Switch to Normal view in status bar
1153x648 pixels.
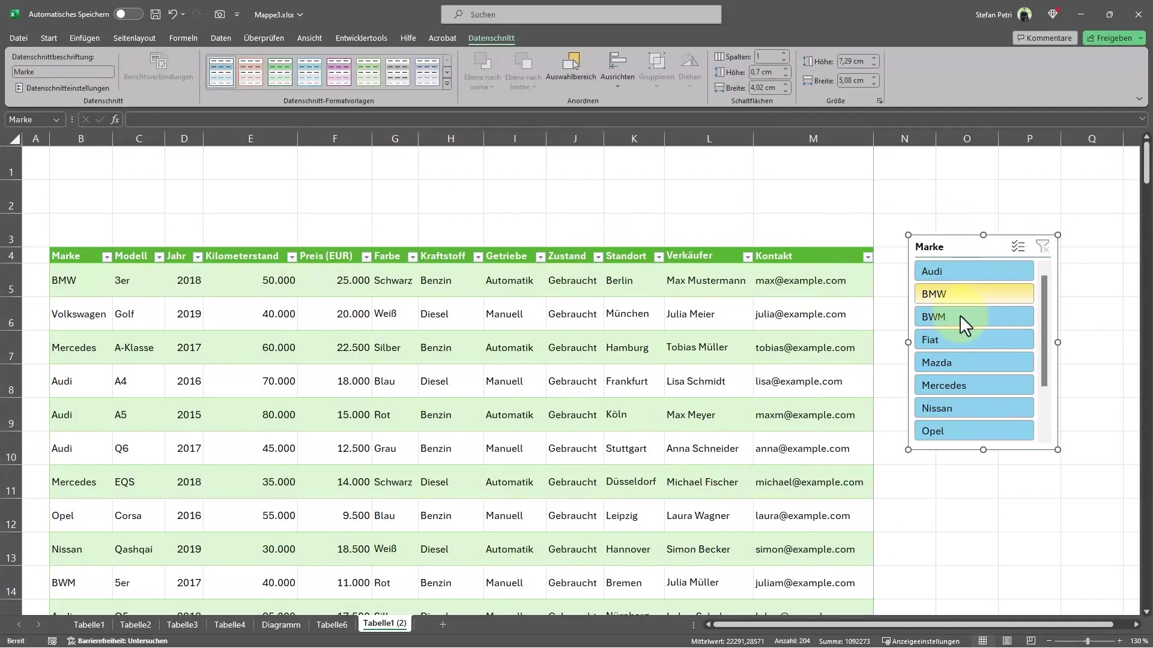(x=982, y=641)
